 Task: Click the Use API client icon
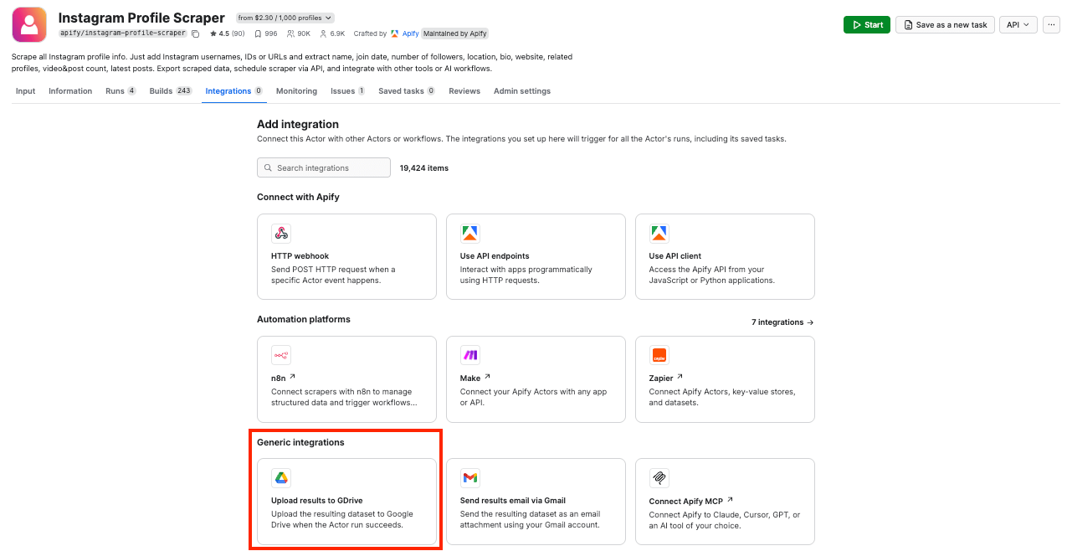[x=659, y=232]
